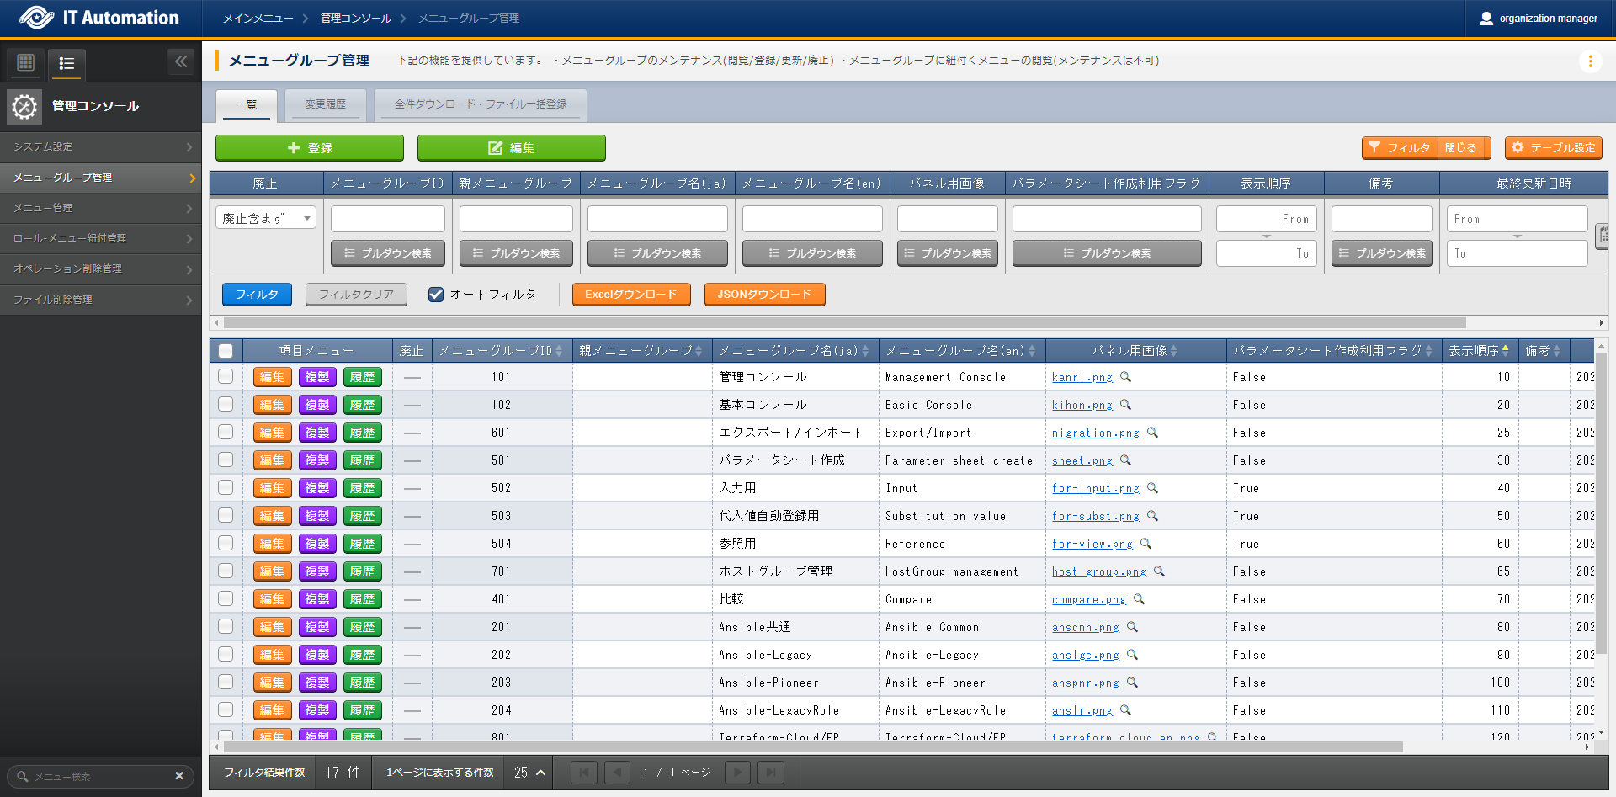Screen dimensions: 1616x797
Task: Clear the menu search with X icon
Action: [x=179, y=776]
